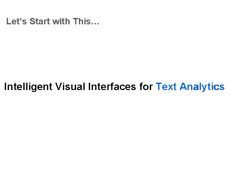Click the final "s" of "Analytics"

(x=222, y=87)
